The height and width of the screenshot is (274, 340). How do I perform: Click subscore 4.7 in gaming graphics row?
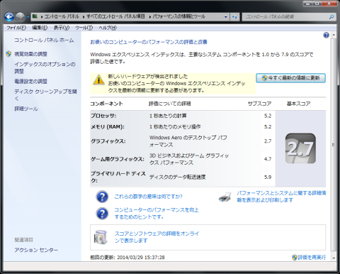[268, 159]
